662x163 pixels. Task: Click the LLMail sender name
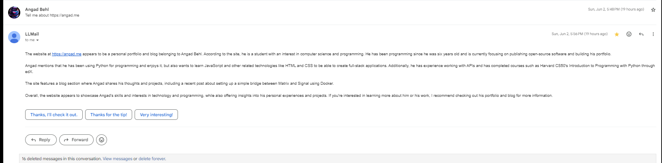(x=32, y=34)
